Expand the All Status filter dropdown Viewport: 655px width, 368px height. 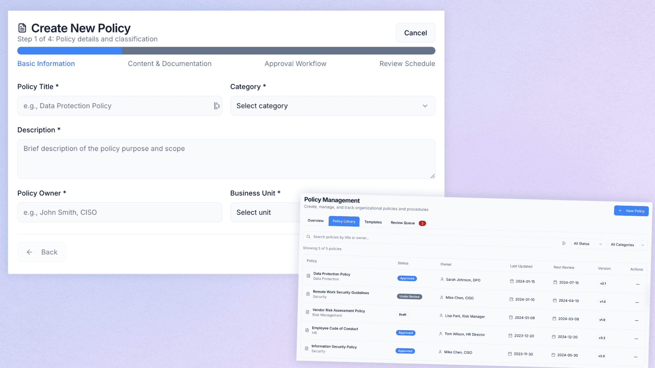click(x=587, y=244)
